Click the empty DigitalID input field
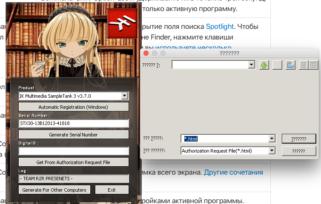 click(73, 151)
